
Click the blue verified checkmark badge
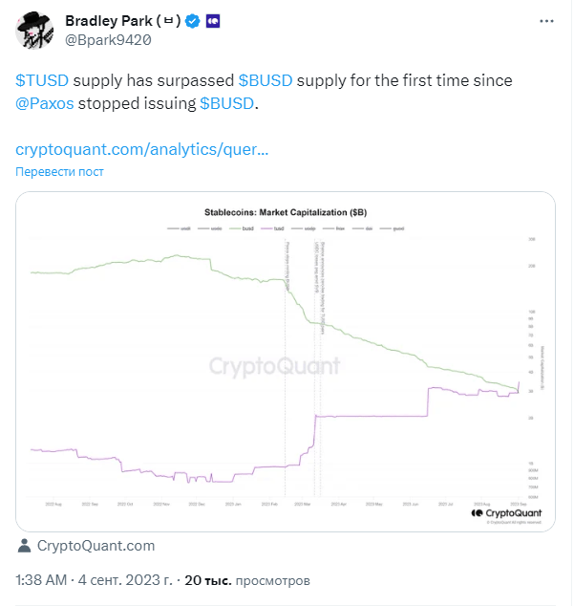click(192, 21)
